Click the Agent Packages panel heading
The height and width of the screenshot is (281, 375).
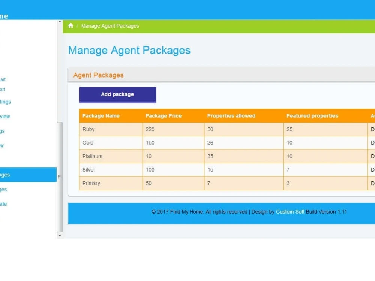98,75
